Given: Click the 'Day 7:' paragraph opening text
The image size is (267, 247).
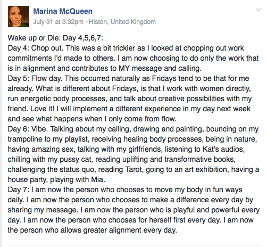Looking at the screenshot, I should [x=19, y=190].
